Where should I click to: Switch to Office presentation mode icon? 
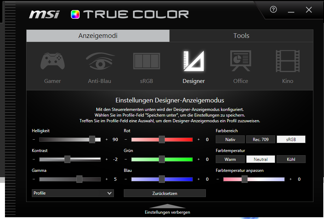click(x=241, y=61)
